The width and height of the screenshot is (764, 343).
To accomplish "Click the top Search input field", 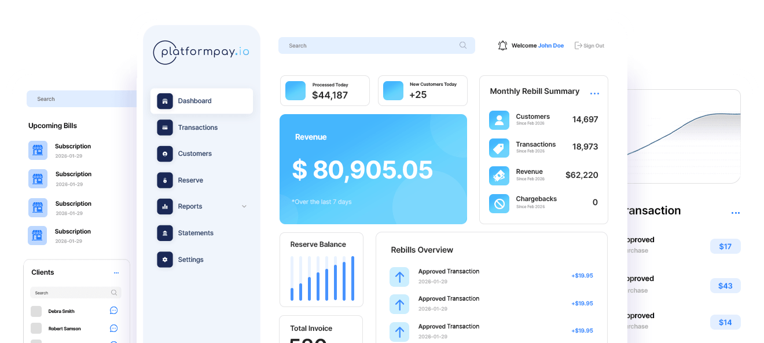I will click(x=370, y=46).
